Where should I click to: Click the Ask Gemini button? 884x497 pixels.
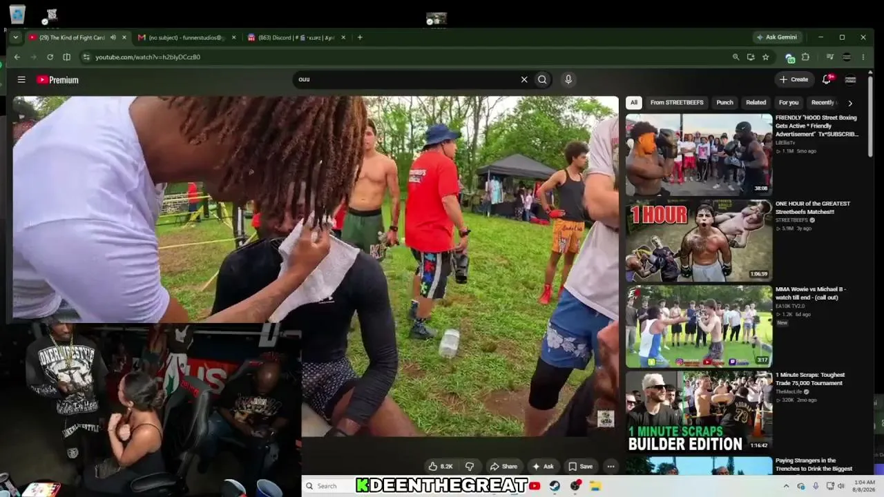click(x=777, y=37)
